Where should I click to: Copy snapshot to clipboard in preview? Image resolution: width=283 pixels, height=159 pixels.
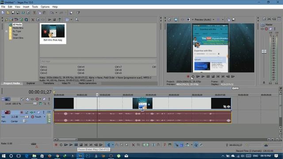point(229,19)
